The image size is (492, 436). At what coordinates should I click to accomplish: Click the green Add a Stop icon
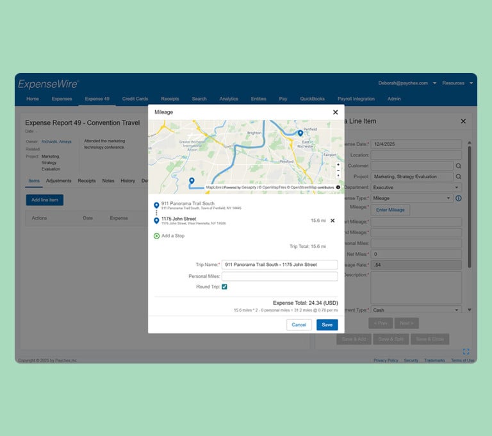156,236
